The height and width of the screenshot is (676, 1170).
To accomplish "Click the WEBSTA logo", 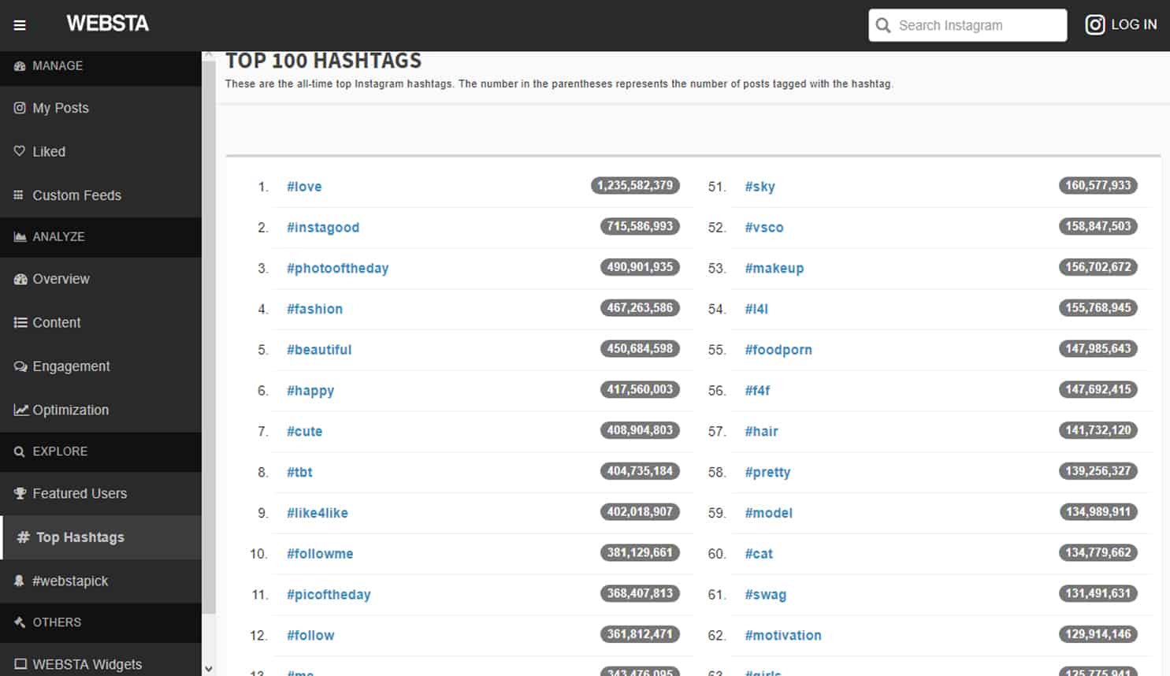I will (x=108, y=24).
